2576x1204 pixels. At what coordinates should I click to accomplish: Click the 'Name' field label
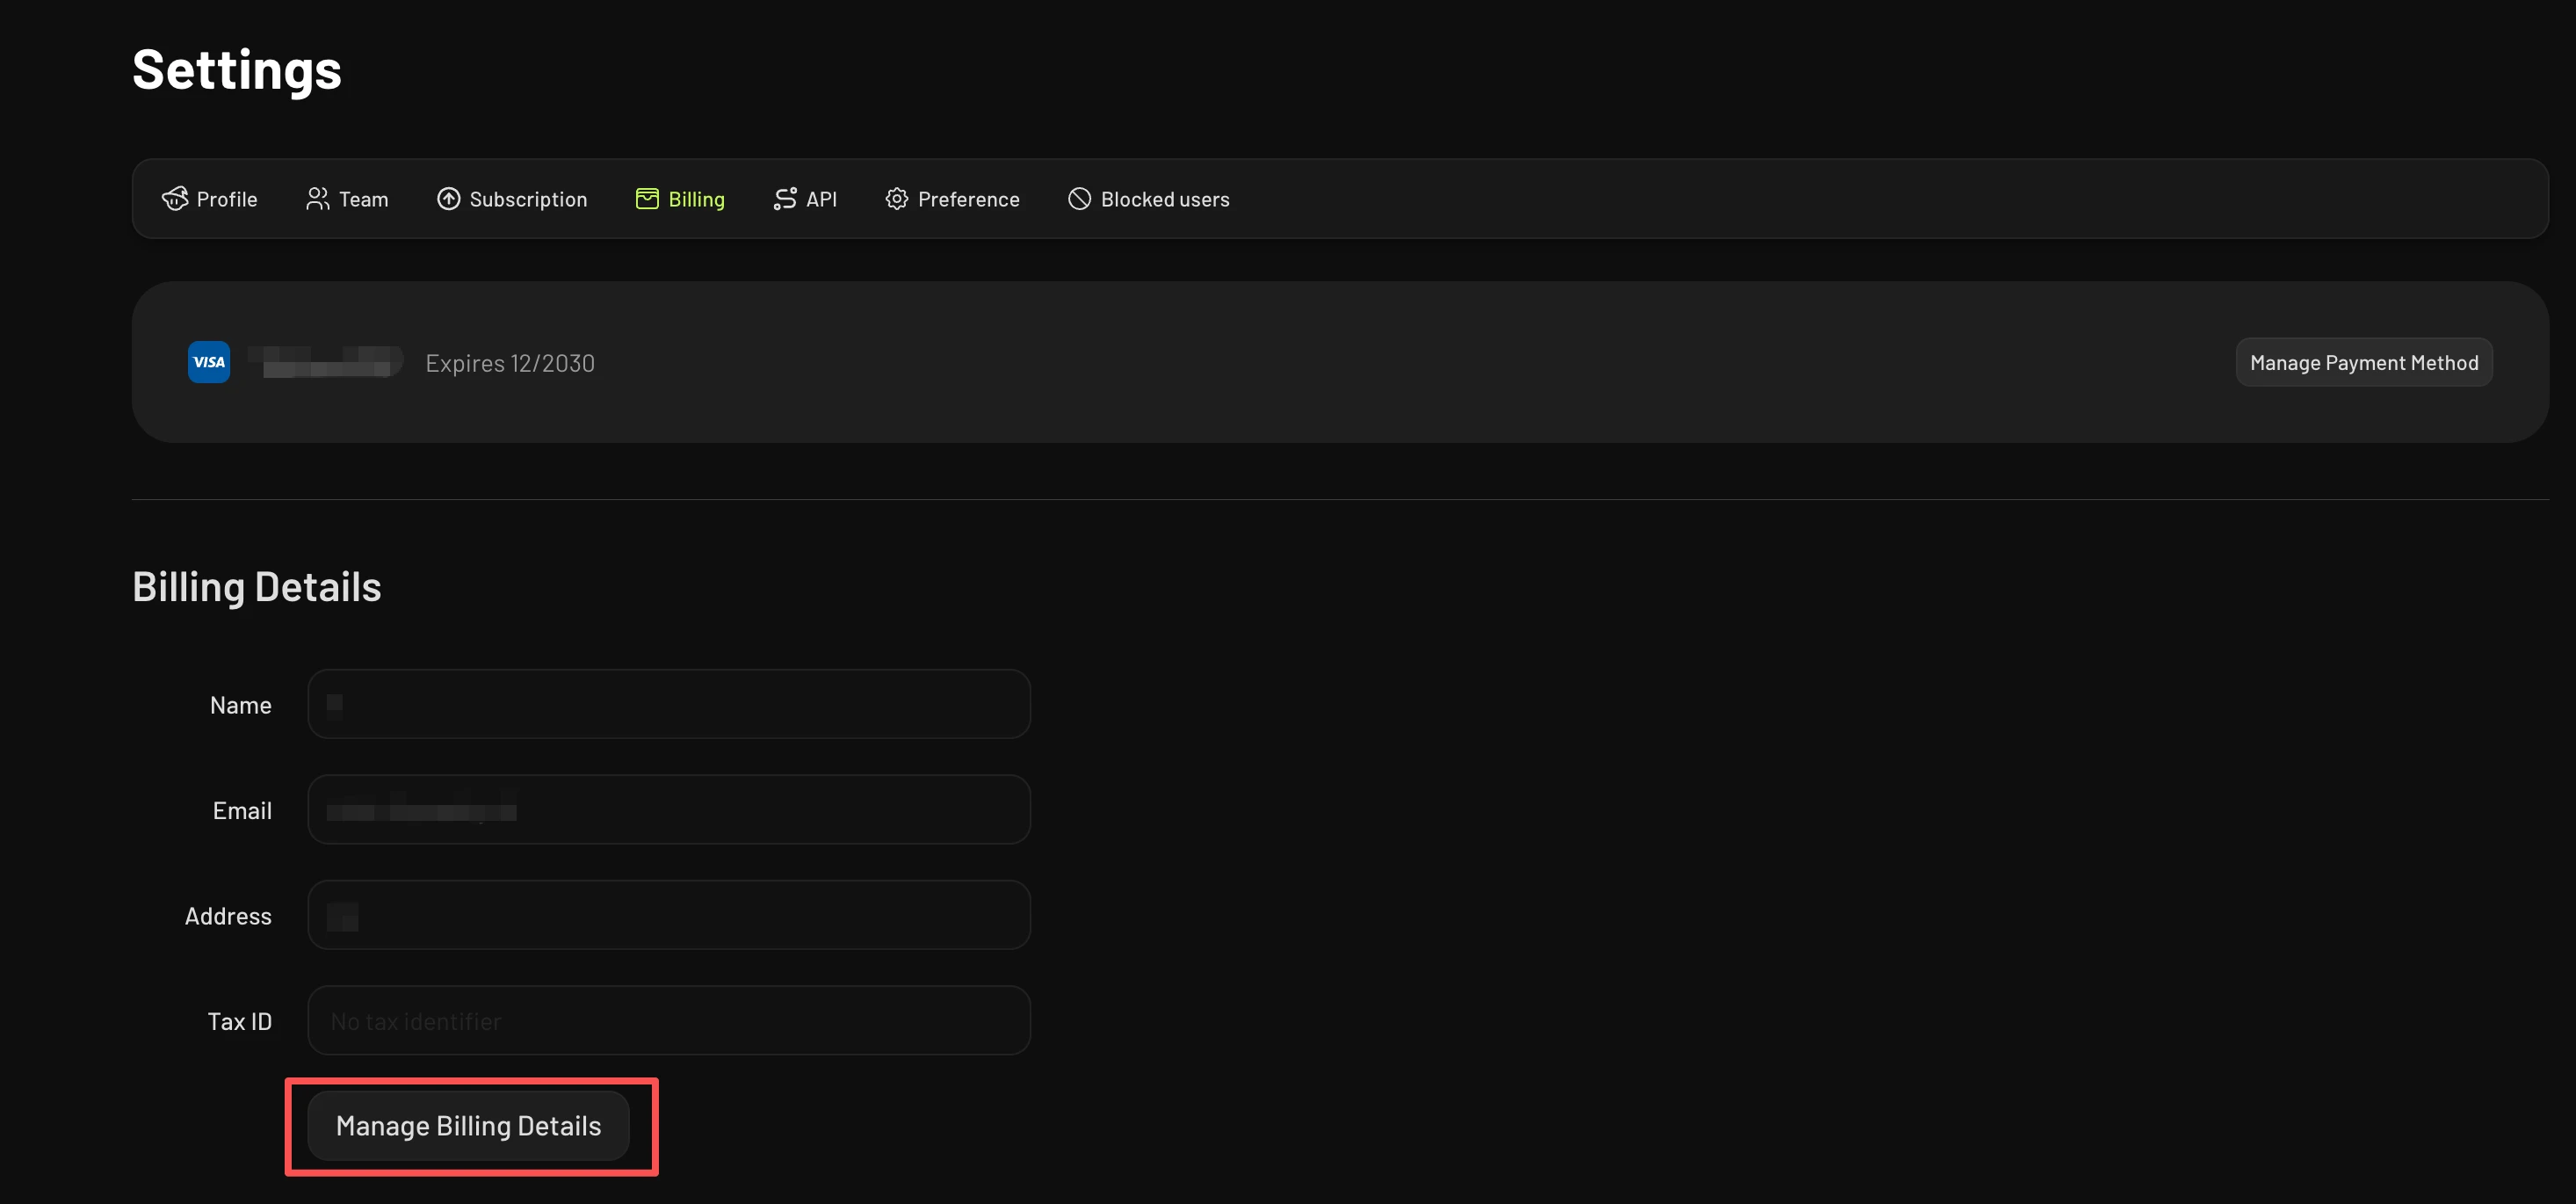click(241, 705)
